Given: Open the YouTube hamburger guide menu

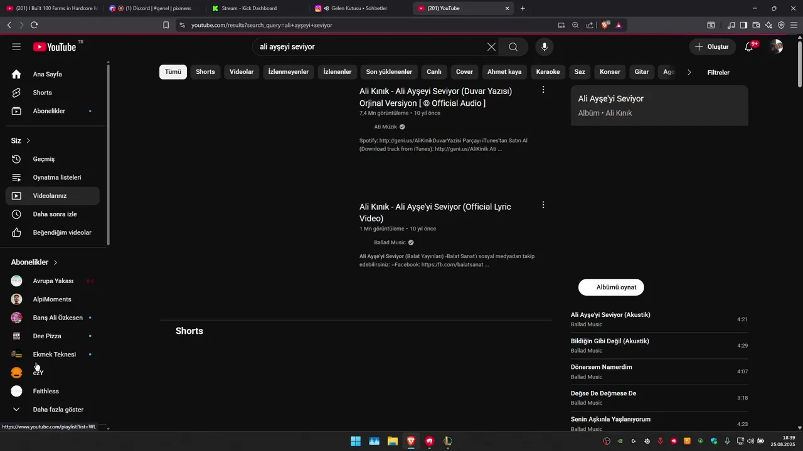Looking at the screenshot, I should tap(16, 47).
